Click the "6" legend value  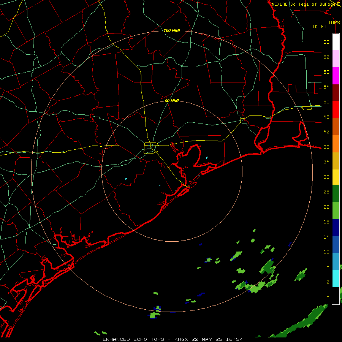(x=328, y=267)
